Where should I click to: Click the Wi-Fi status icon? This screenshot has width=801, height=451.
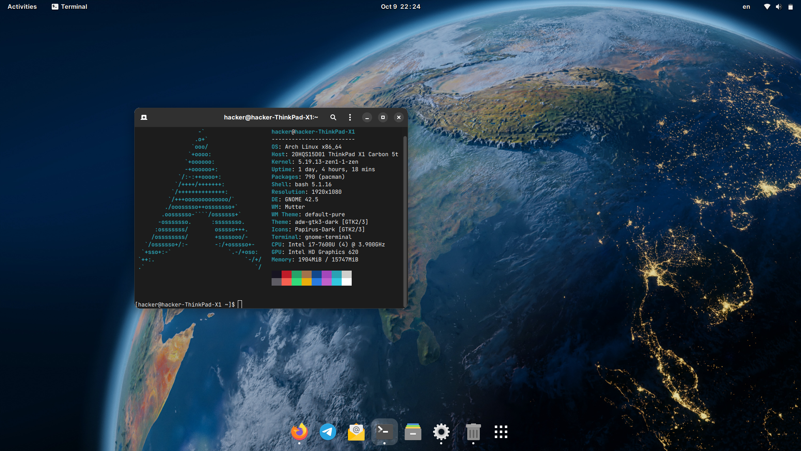coord(767,7)
